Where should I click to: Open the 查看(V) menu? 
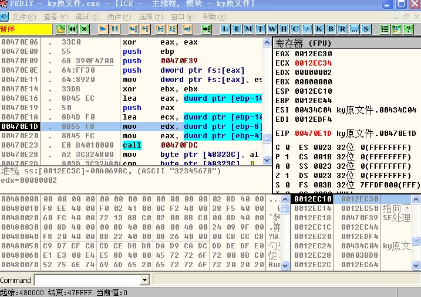(x=56, y=17)
